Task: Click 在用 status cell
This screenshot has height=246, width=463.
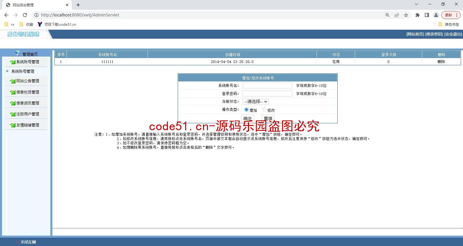Action: click(336, 62)
